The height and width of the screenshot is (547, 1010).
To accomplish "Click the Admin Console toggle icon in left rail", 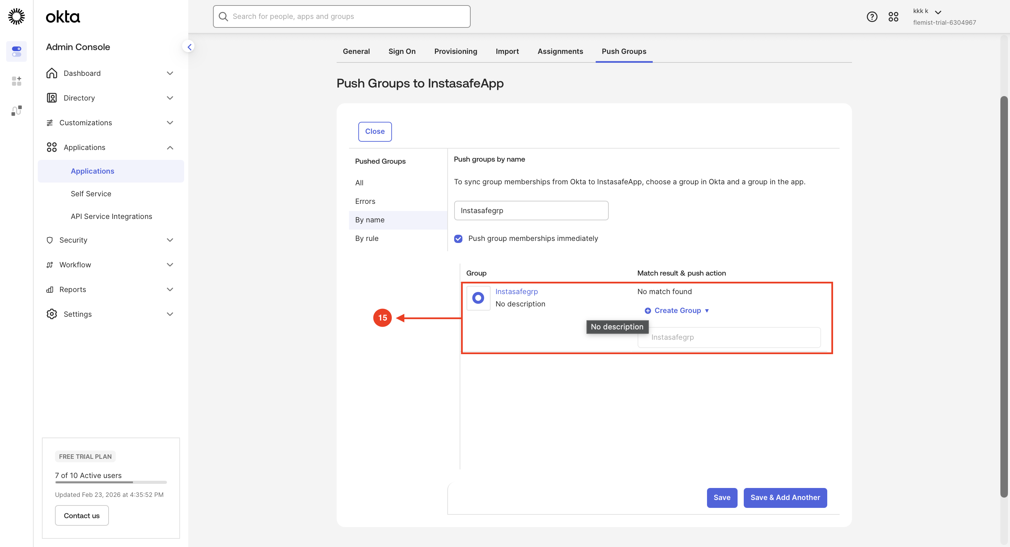I will pyautogui.click(x=16, y=51).
